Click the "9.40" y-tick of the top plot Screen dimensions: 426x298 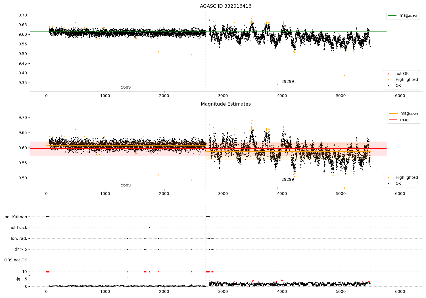tap(22, 73)
